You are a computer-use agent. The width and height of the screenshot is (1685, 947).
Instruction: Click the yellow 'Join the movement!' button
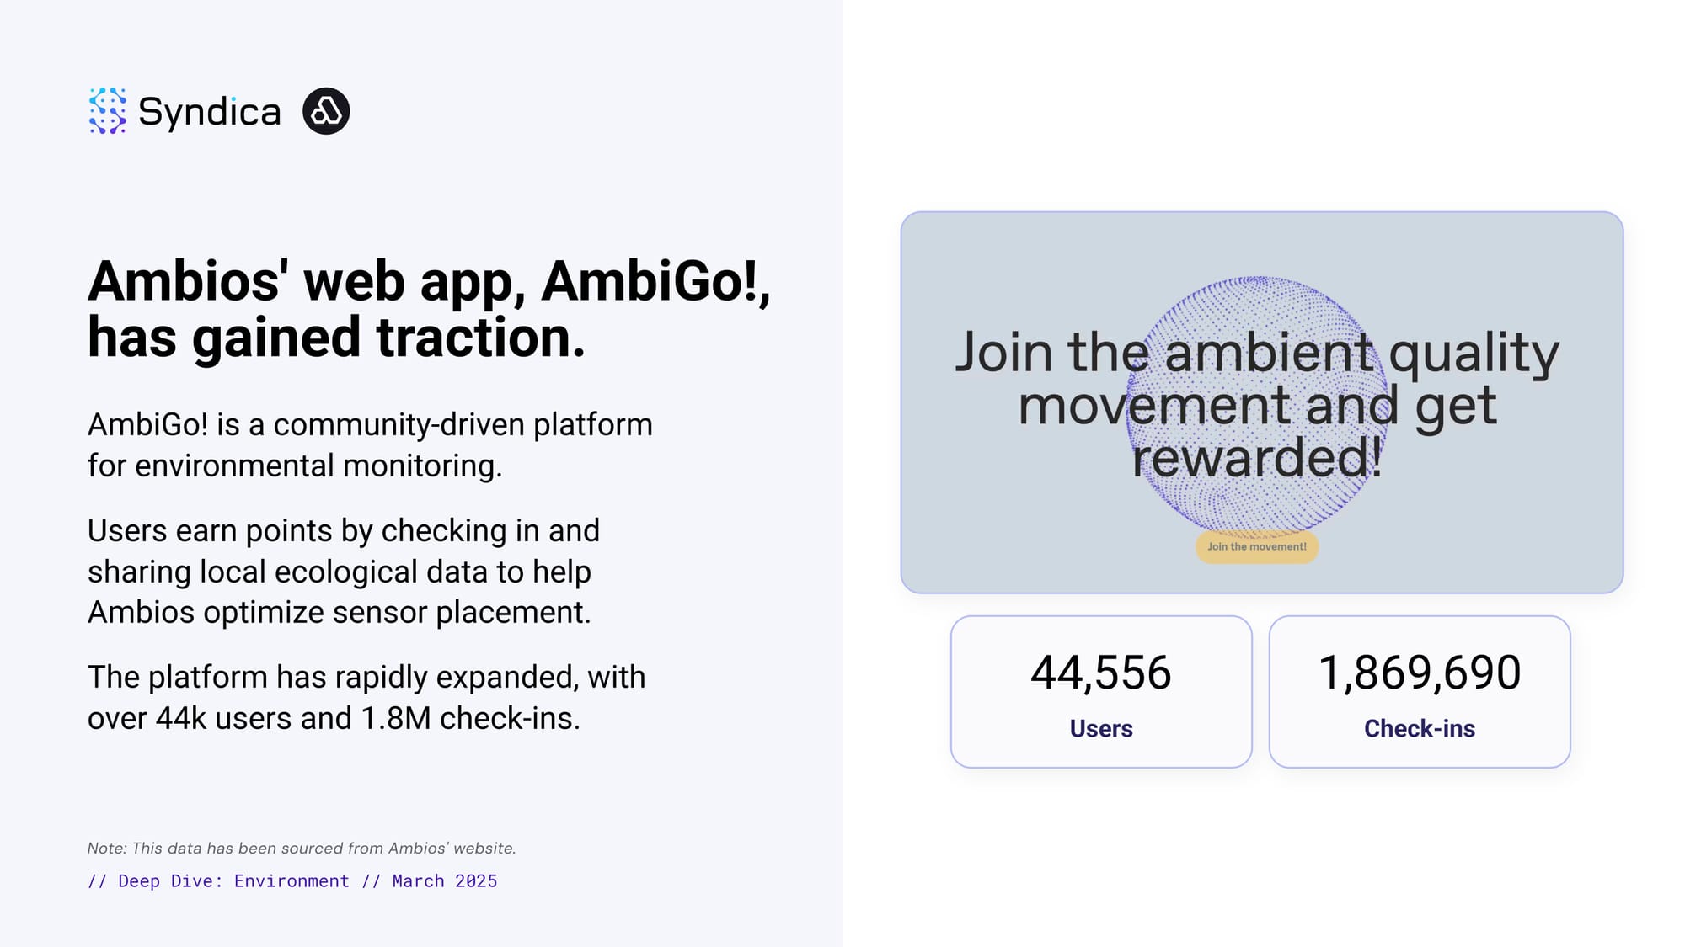[x=1257, y=547]
